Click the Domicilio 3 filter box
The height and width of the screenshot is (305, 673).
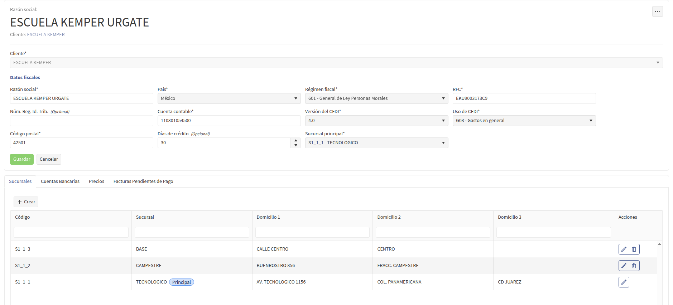click(x=553, y=232)
